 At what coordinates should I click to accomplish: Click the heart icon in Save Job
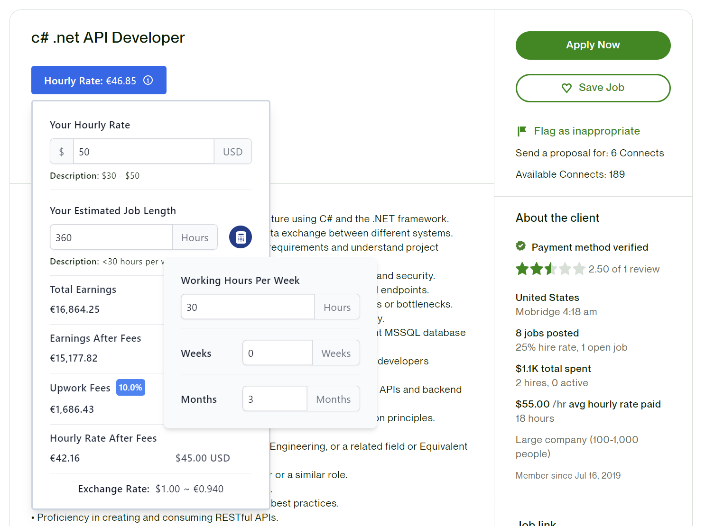[x=566, y=88]
